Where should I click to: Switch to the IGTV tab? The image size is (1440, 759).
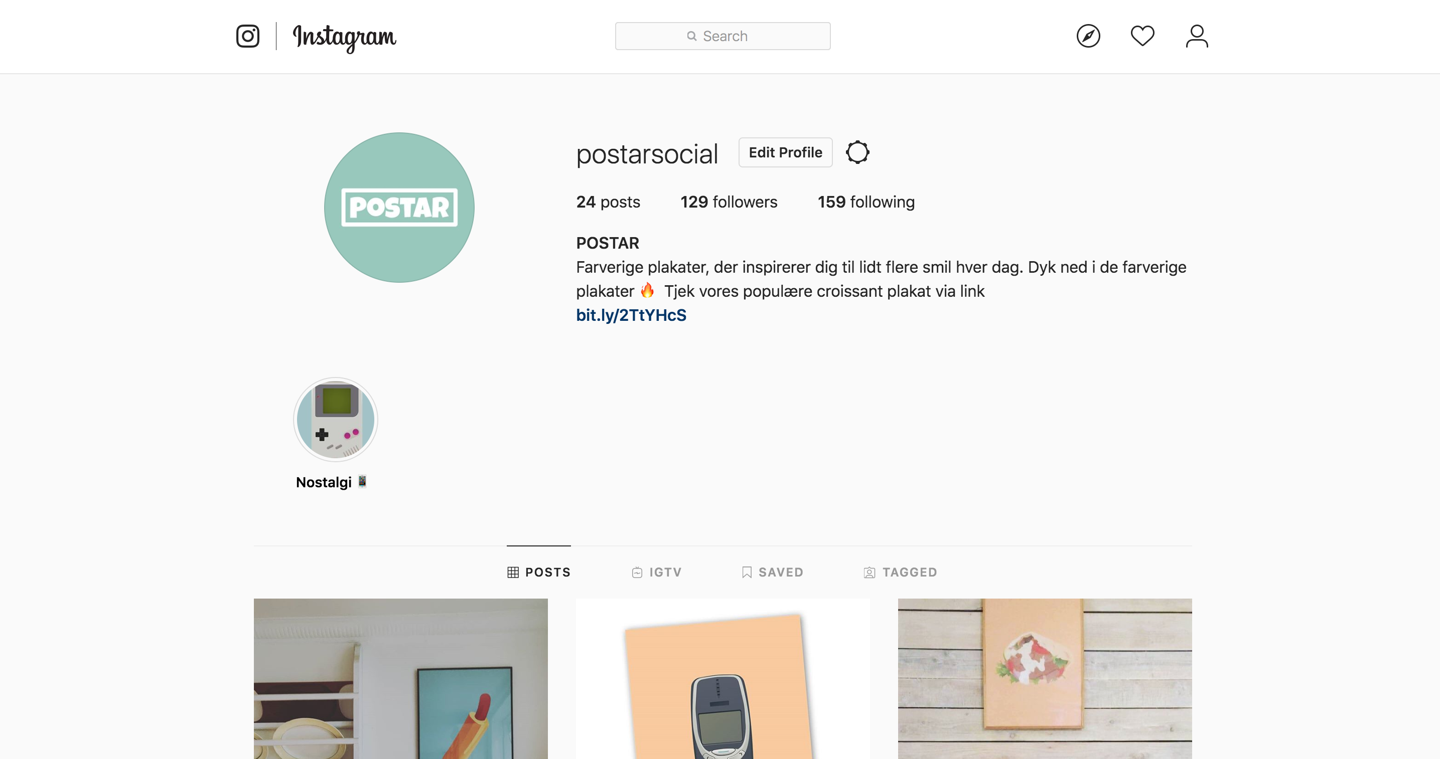[x=656, y=572]
